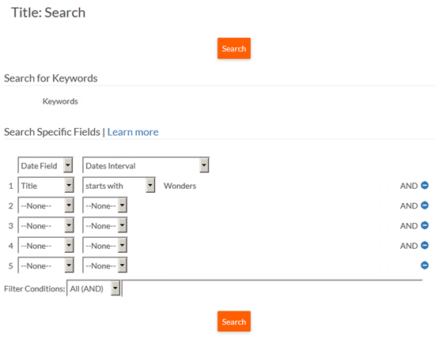Click the AND label in row 1

(x=409, y=186)
